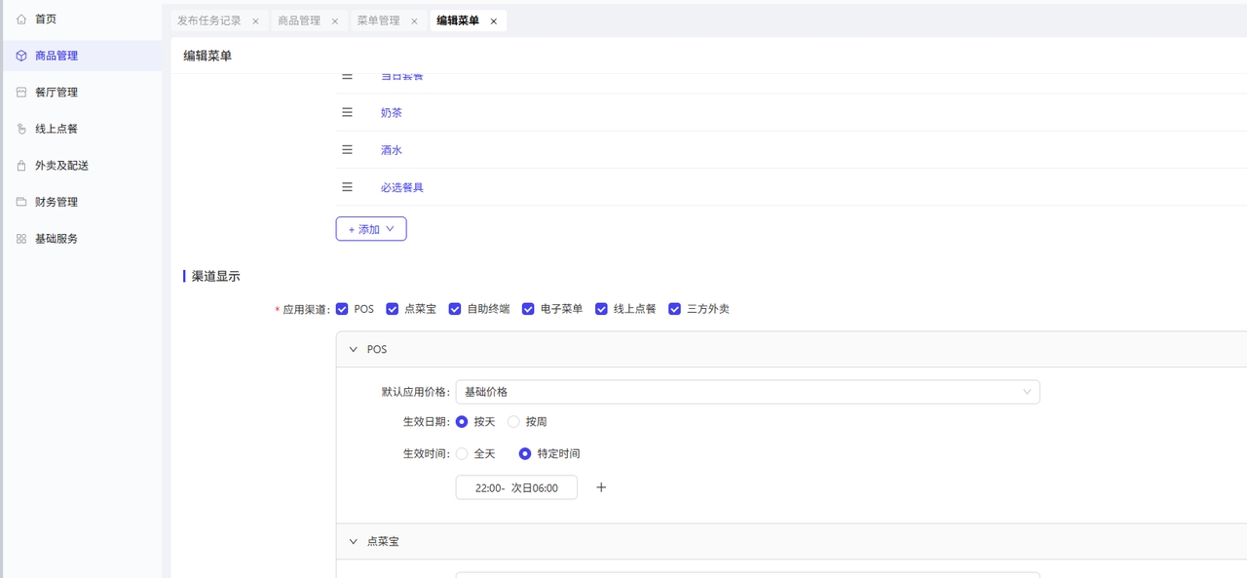
Task: Collapse the 点菜宝 section
Action: 354,541
